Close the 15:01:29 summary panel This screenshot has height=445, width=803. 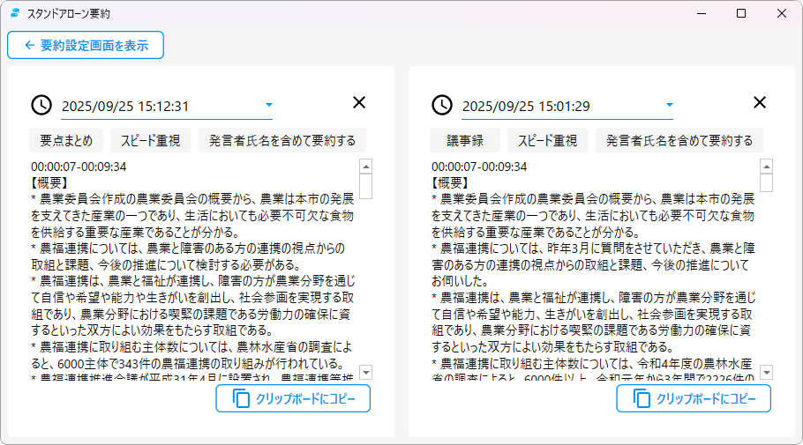click(x=760, y=103)
